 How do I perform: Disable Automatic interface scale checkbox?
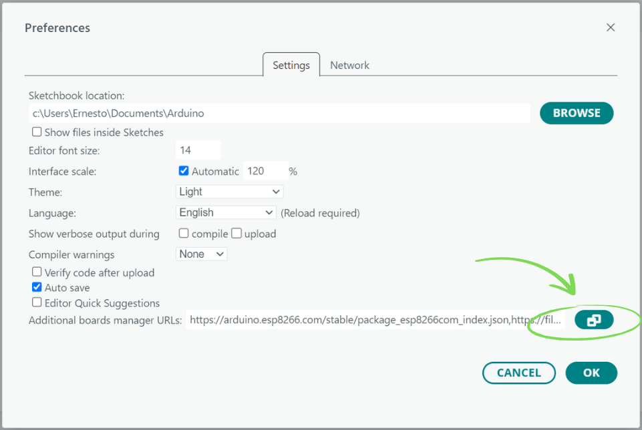click(184, 171)
